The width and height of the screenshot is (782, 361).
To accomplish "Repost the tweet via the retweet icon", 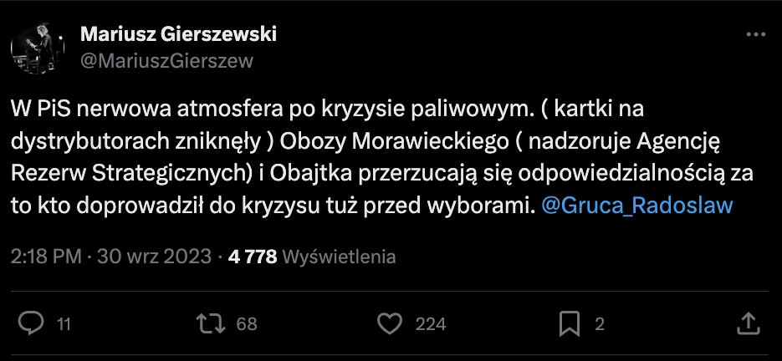I will 213,323.
